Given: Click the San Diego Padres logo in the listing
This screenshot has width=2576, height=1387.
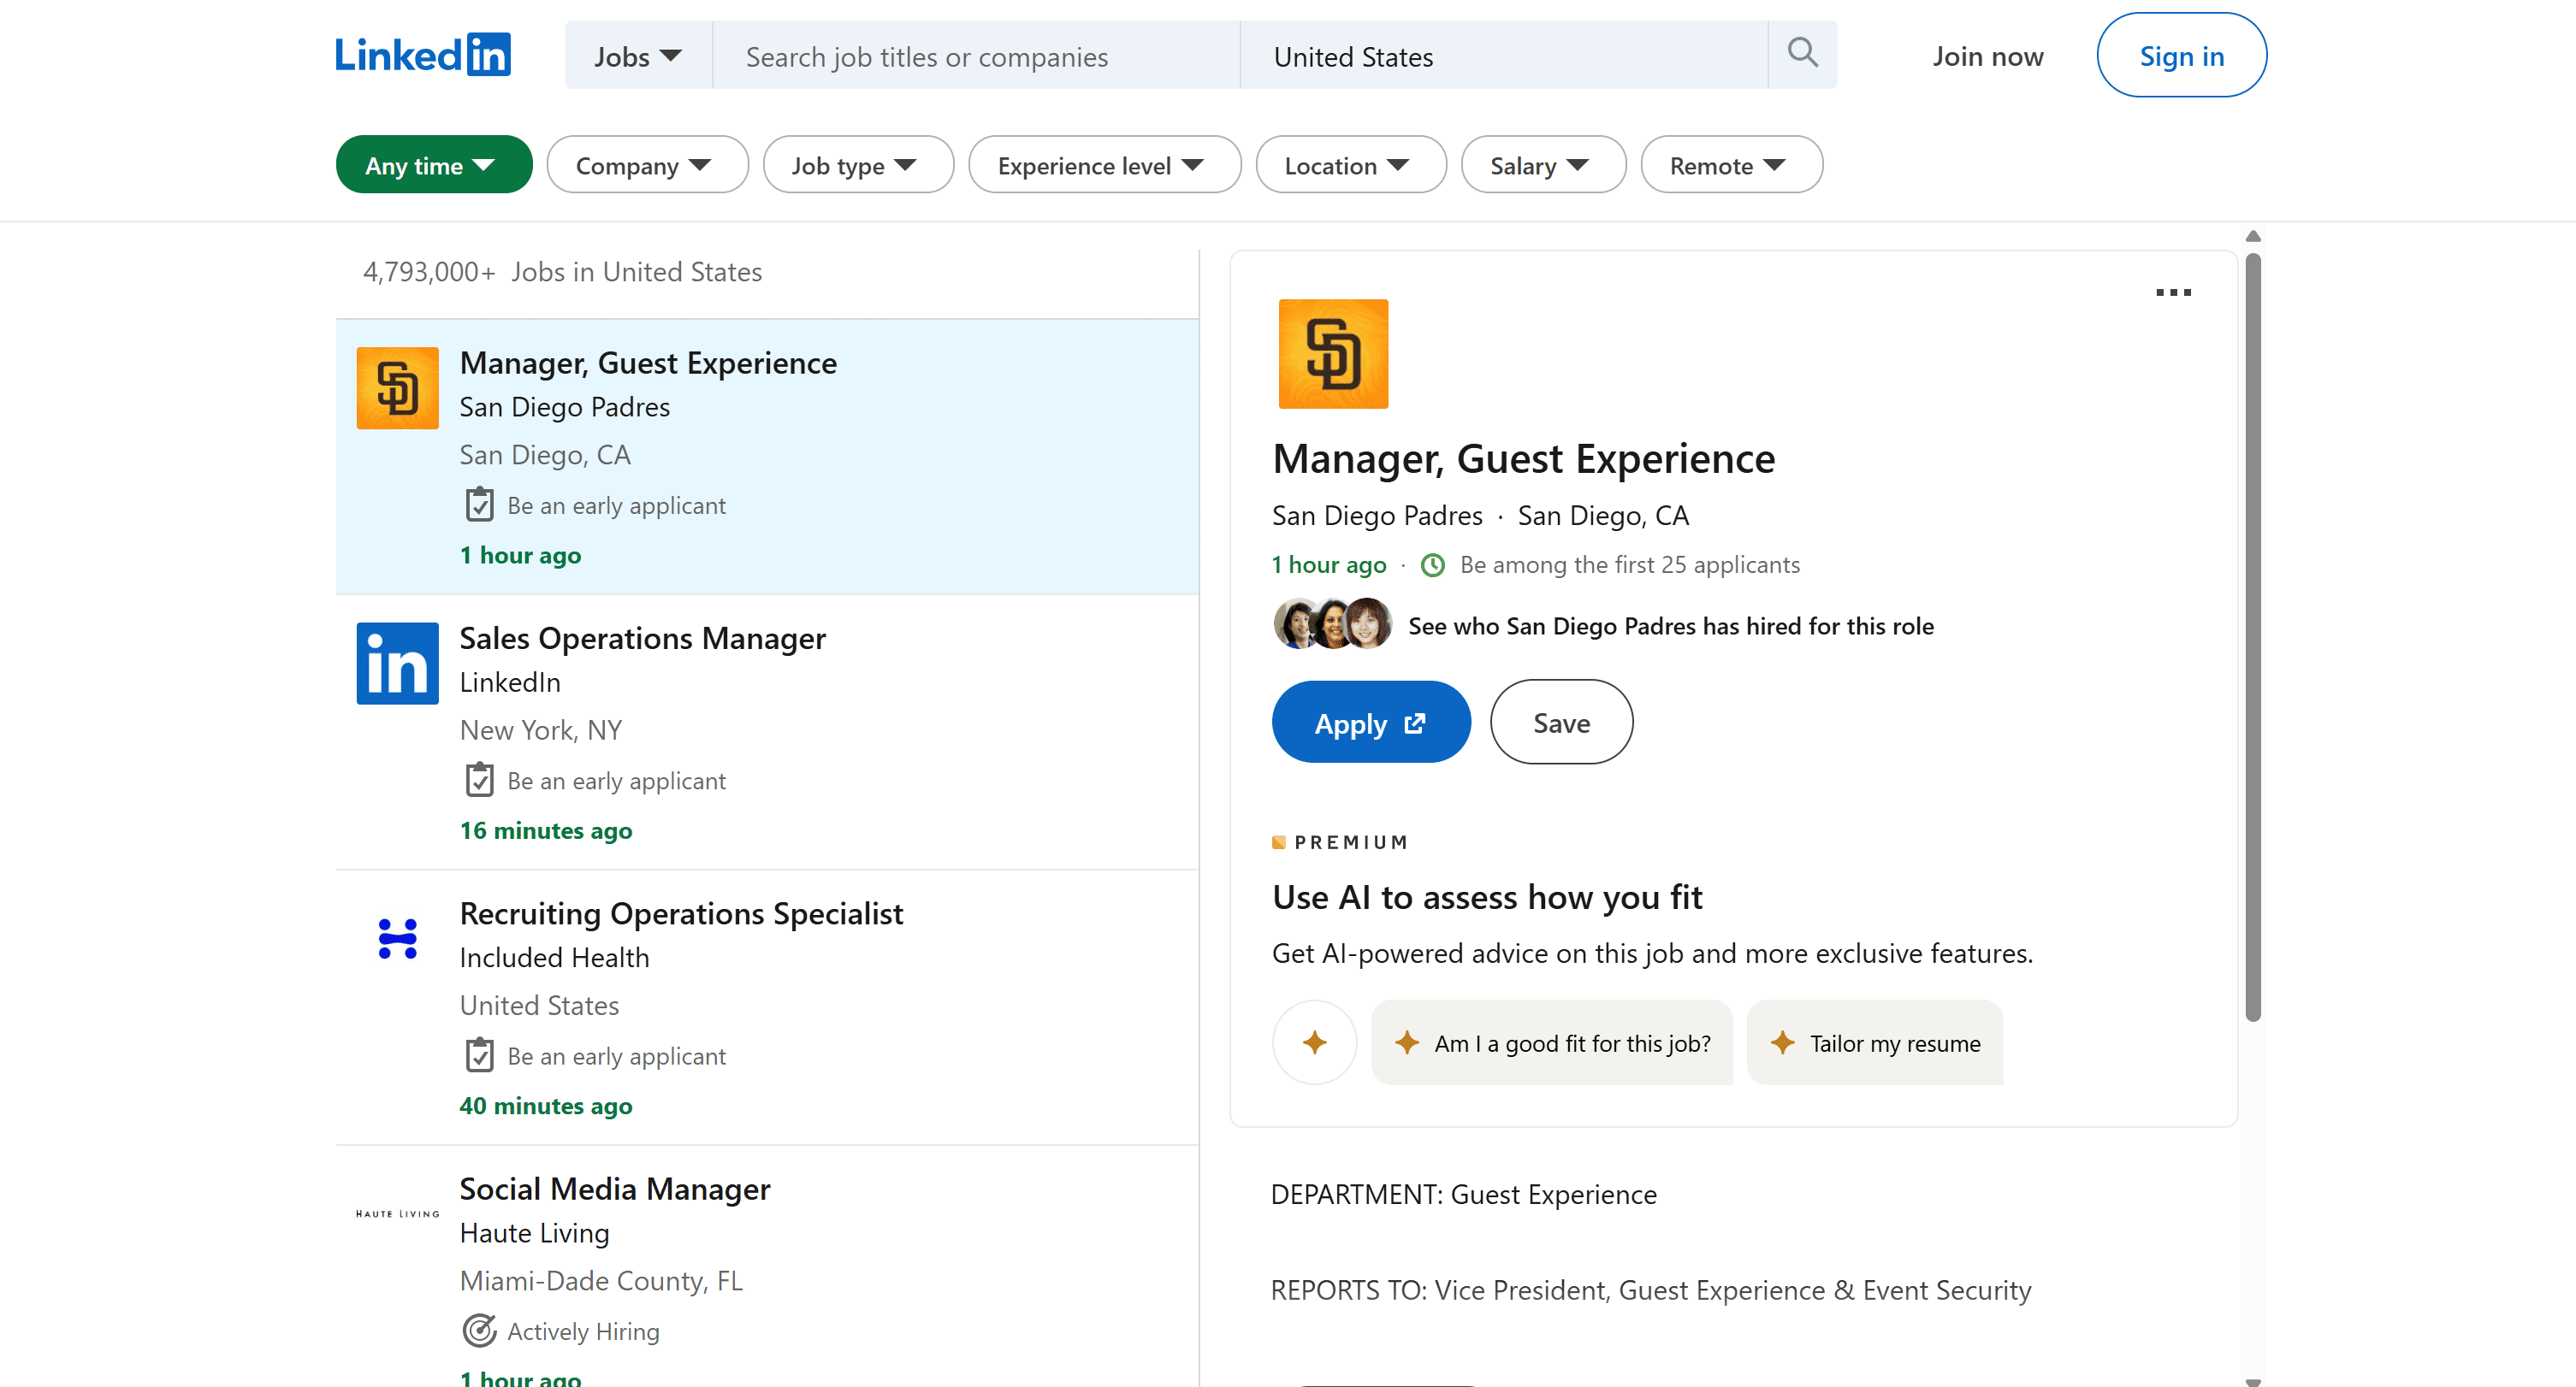Looking at the screenshot, I should [x=397, y=387].
